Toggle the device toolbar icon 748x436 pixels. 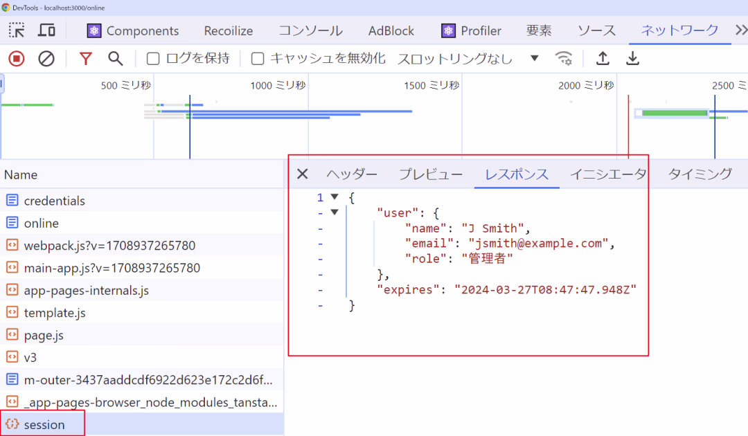point(46,30)
